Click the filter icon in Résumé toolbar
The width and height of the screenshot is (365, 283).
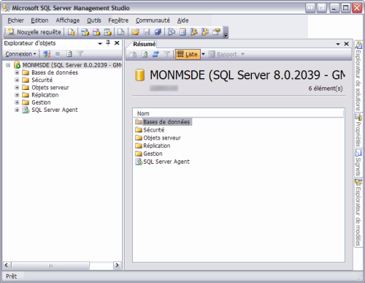166,54
